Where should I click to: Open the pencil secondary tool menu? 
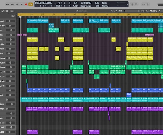(84, 11)
